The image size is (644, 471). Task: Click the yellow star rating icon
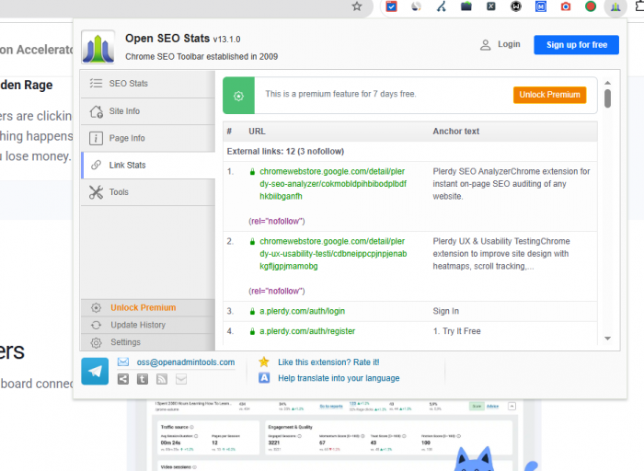264,362
